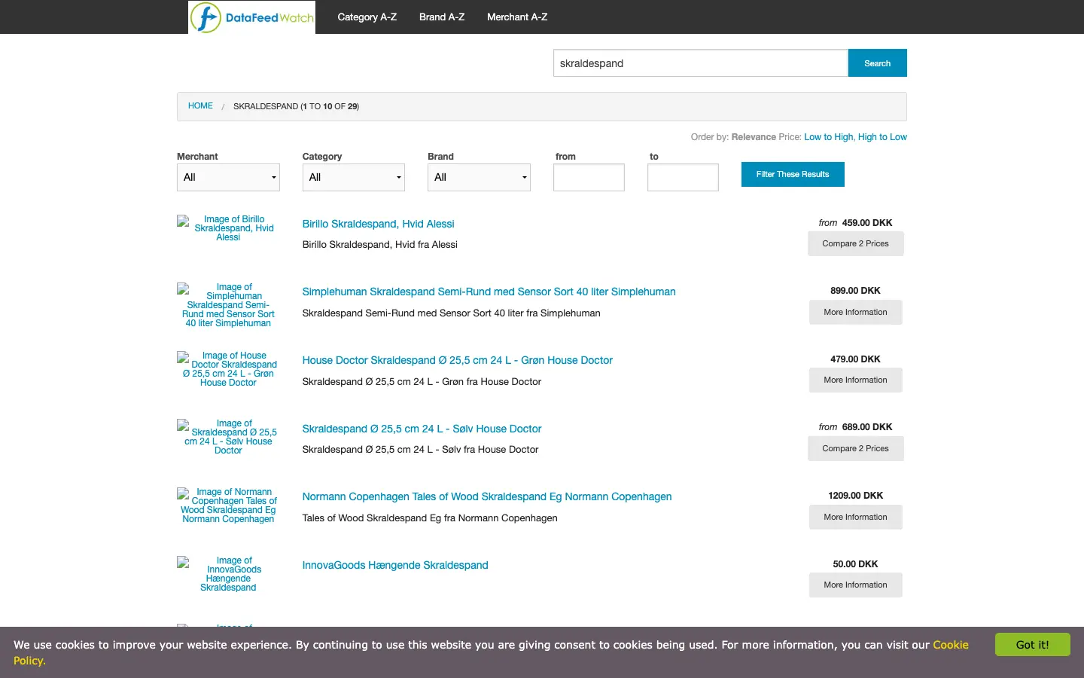Compare 2 Prices for Sølv House Doctor

[x=856, y=448]
